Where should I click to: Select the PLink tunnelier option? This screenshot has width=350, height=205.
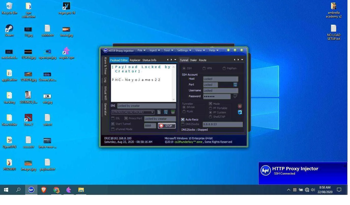[184, 111]
